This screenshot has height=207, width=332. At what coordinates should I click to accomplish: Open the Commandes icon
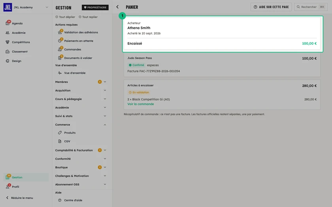click(x=60, y=49)
